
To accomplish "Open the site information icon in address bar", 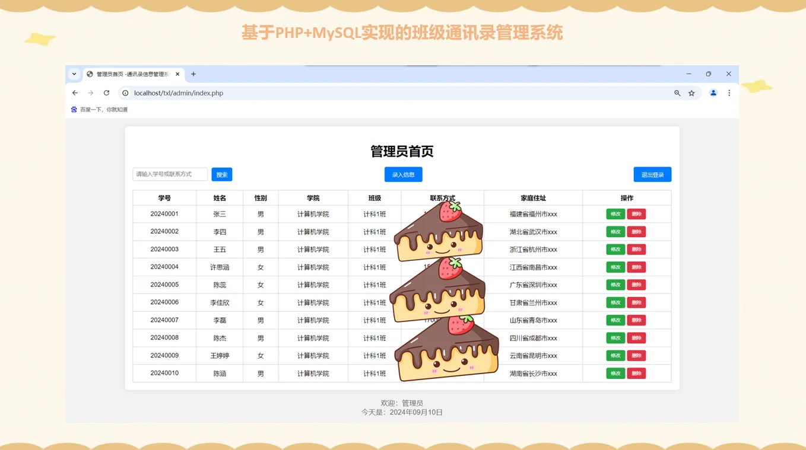I will point(125,93).
